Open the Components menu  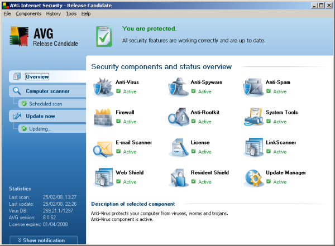click(28, 13)
